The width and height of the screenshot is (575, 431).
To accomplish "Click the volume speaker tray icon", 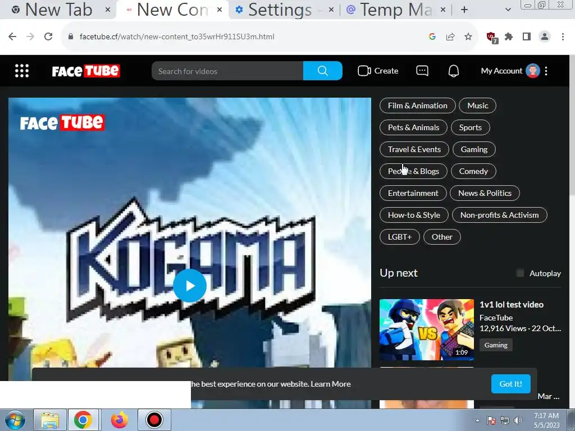I will [518, 420].
